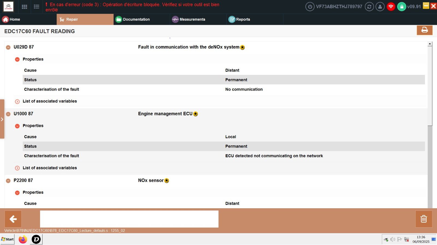Viewport: 437px width, 245px height.
Task: Click the Citroën logo icon
Action: coord(8,7)
